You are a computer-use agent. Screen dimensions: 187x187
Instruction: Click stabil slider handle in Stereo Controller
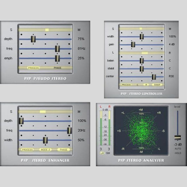142,69
